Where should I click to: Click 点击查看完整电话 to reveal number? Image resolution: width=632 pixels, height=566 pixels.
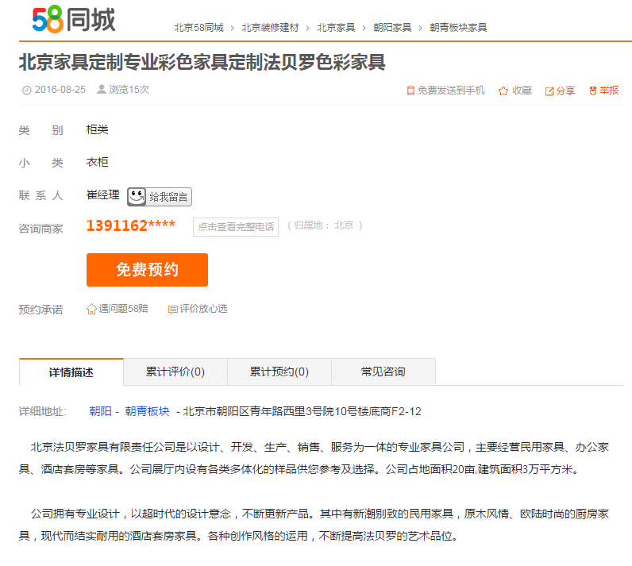coord(236,227)
